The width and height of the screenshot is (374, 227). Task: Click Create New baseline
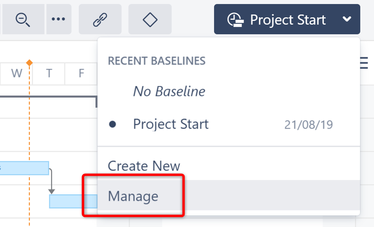(144, 166)
